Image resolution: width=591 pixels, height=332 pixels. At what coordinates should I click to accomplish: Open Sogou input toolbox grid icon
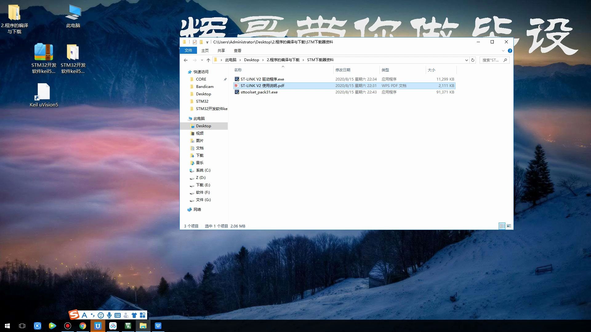point(143,315)
